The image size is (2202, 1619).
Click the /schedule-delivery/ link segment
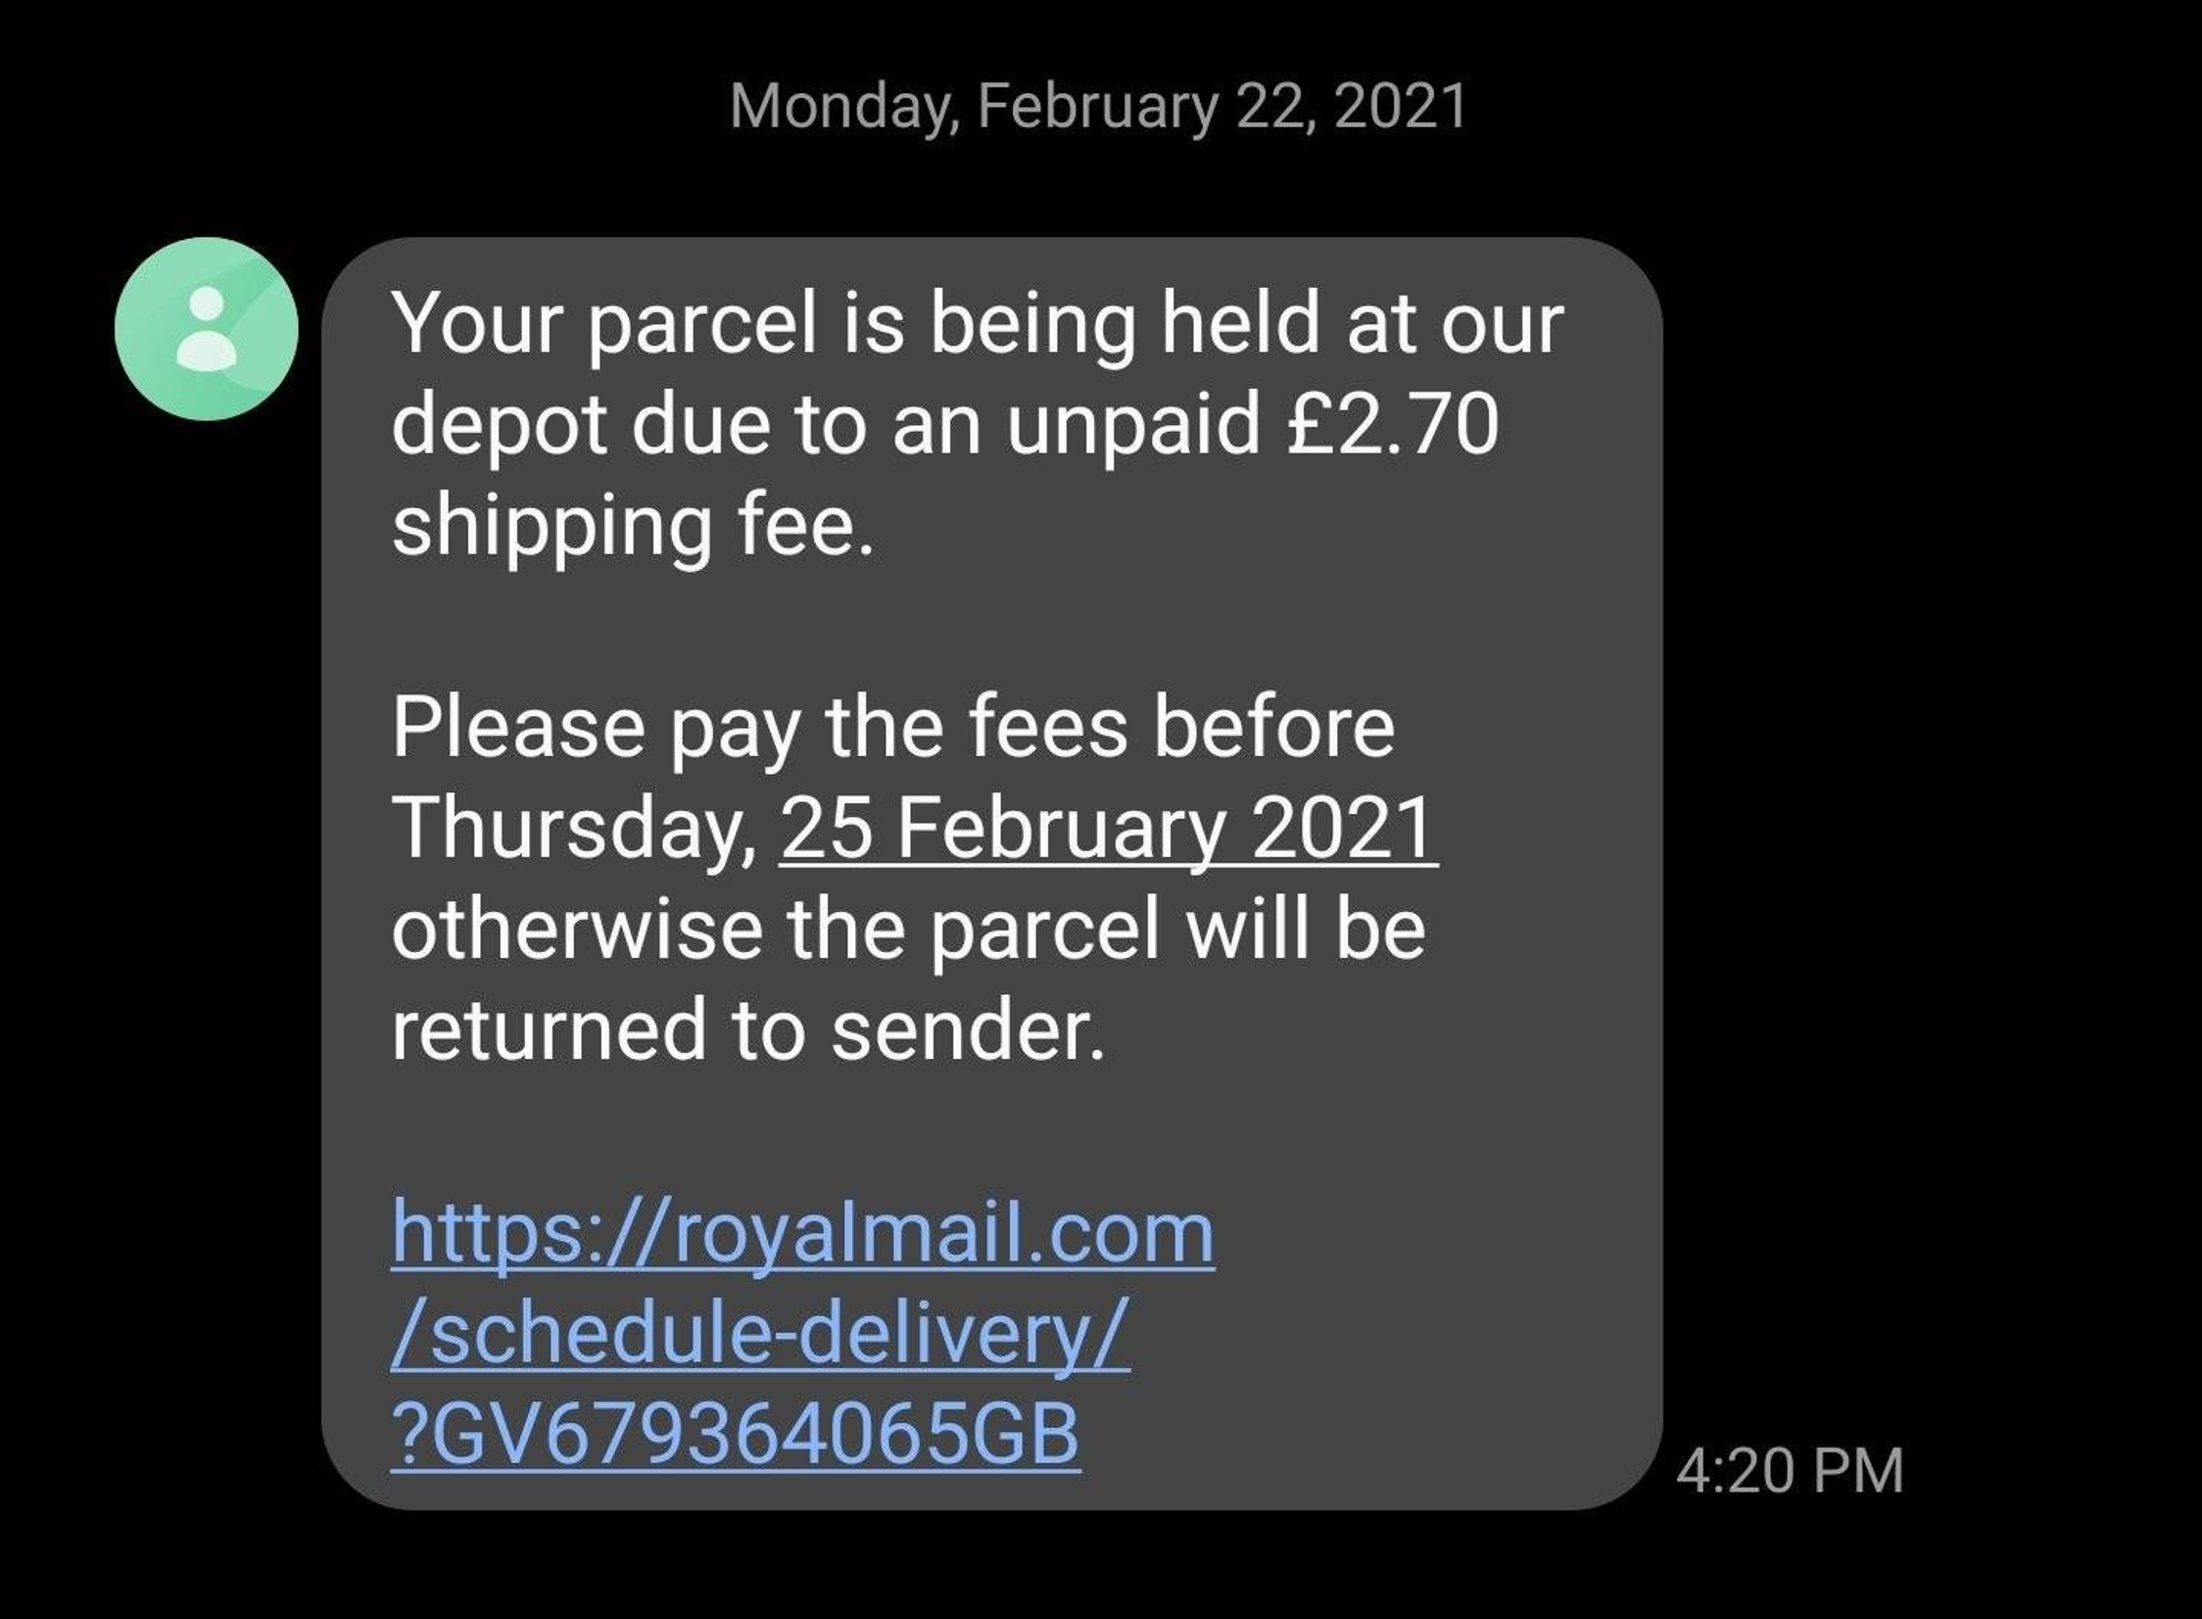point(759,1333)
